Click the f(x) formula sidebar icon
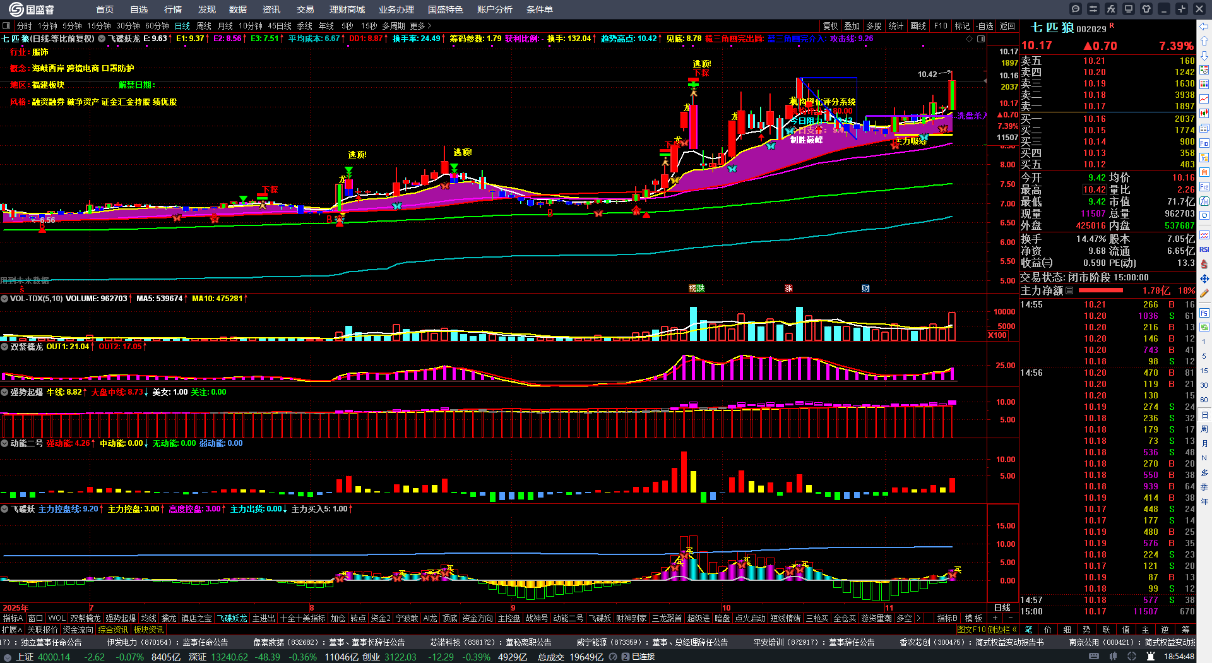 pyautogui.click(x=1204, y=201)
